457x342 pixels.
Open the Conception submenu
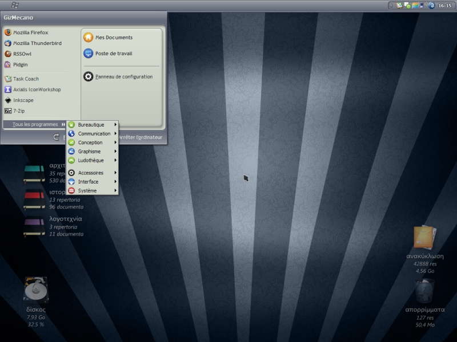93,142
